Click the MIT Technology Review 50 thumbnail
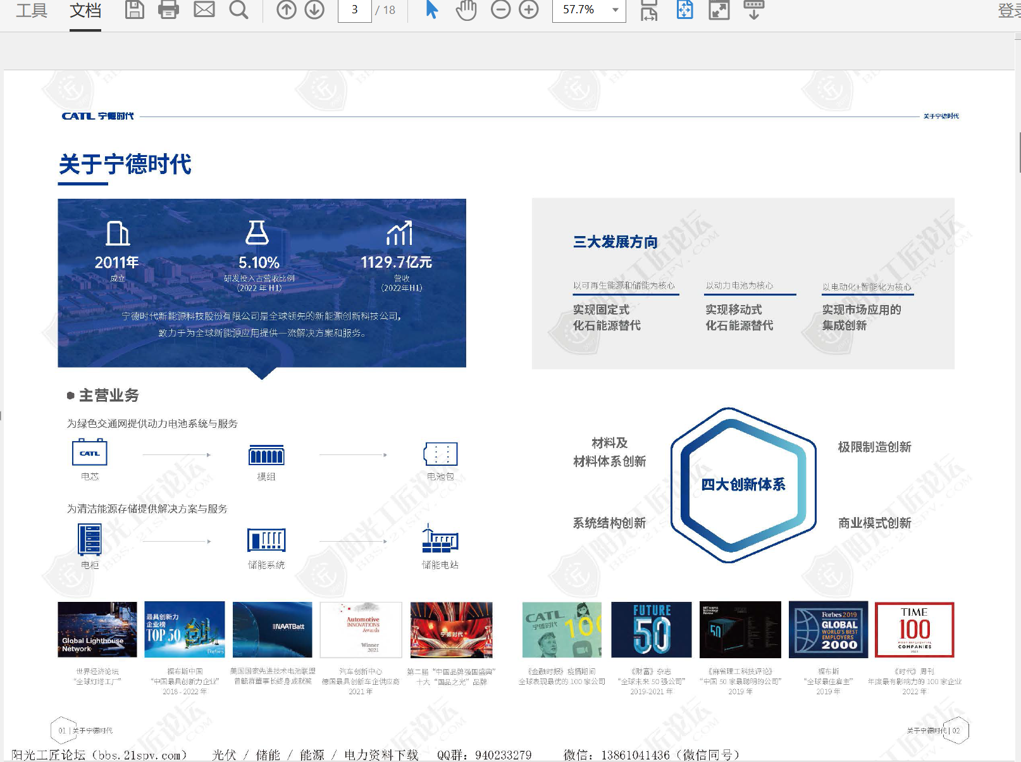Viewport: 1021px width, 762px height. point(740,630)
